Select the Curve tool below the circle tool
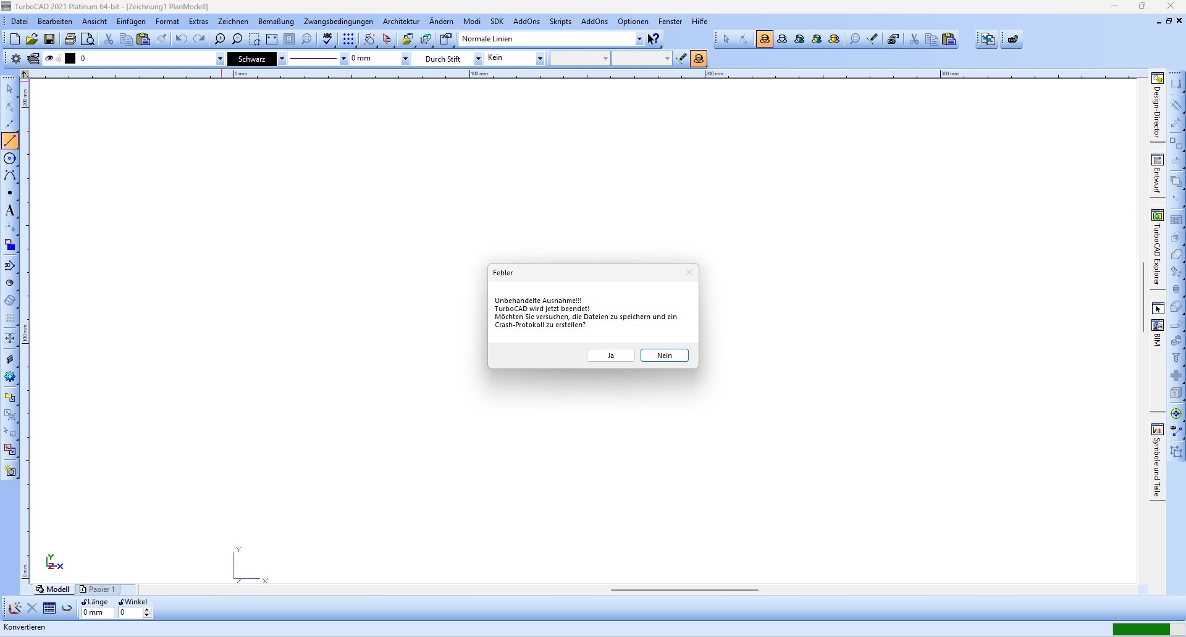 [10, 176]
